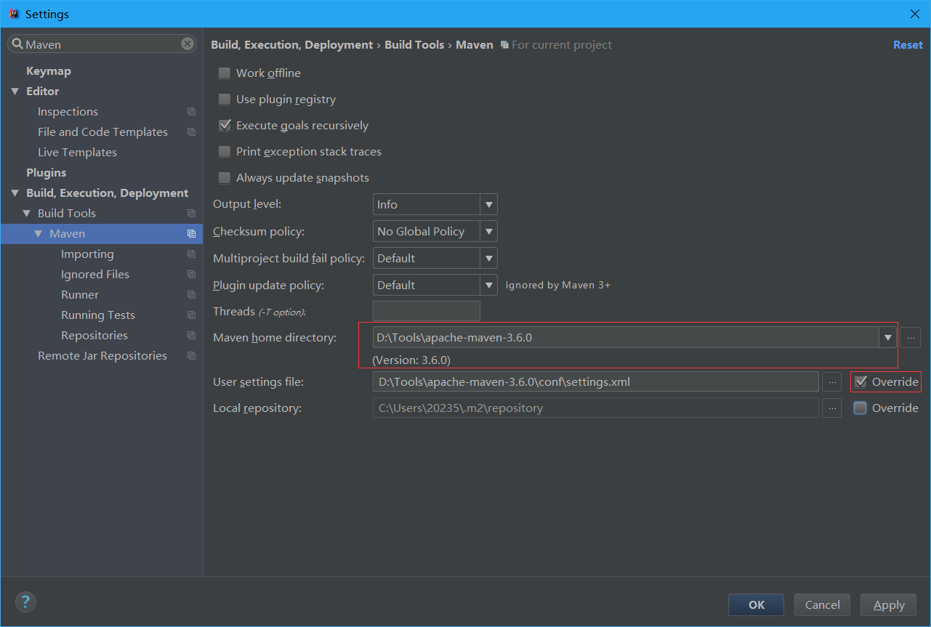Select File and Code Templates
Screen dimensions: 931x627
pos(102,132)
